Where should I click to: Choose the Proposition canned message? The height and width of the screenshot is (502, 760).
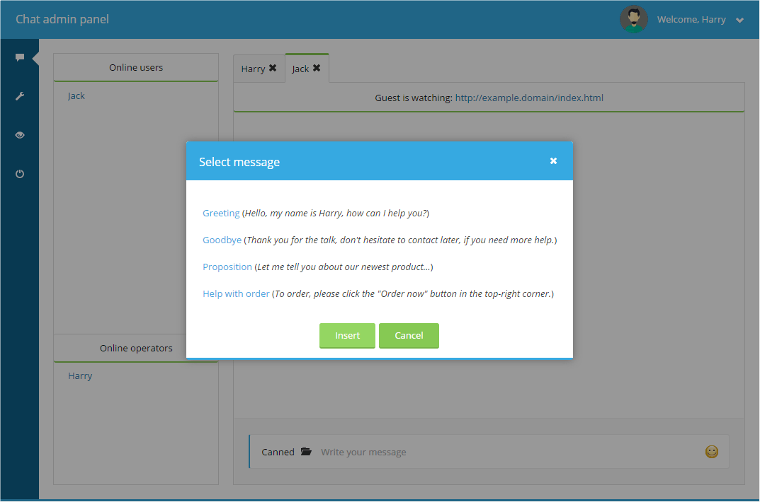(x=227, y=267)
